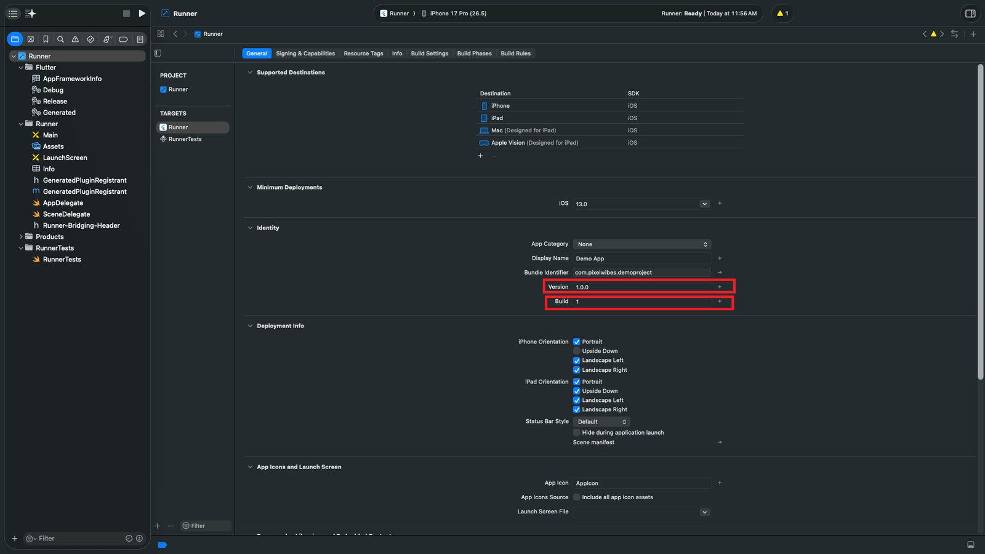This screenshot has height=554, width=985.
Task: Open the Info tab
Action: tap(397, 54)
